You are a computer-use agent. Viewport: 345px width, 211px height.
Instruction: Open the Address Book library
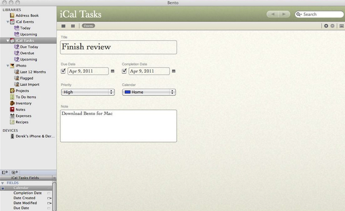[27, 16]
